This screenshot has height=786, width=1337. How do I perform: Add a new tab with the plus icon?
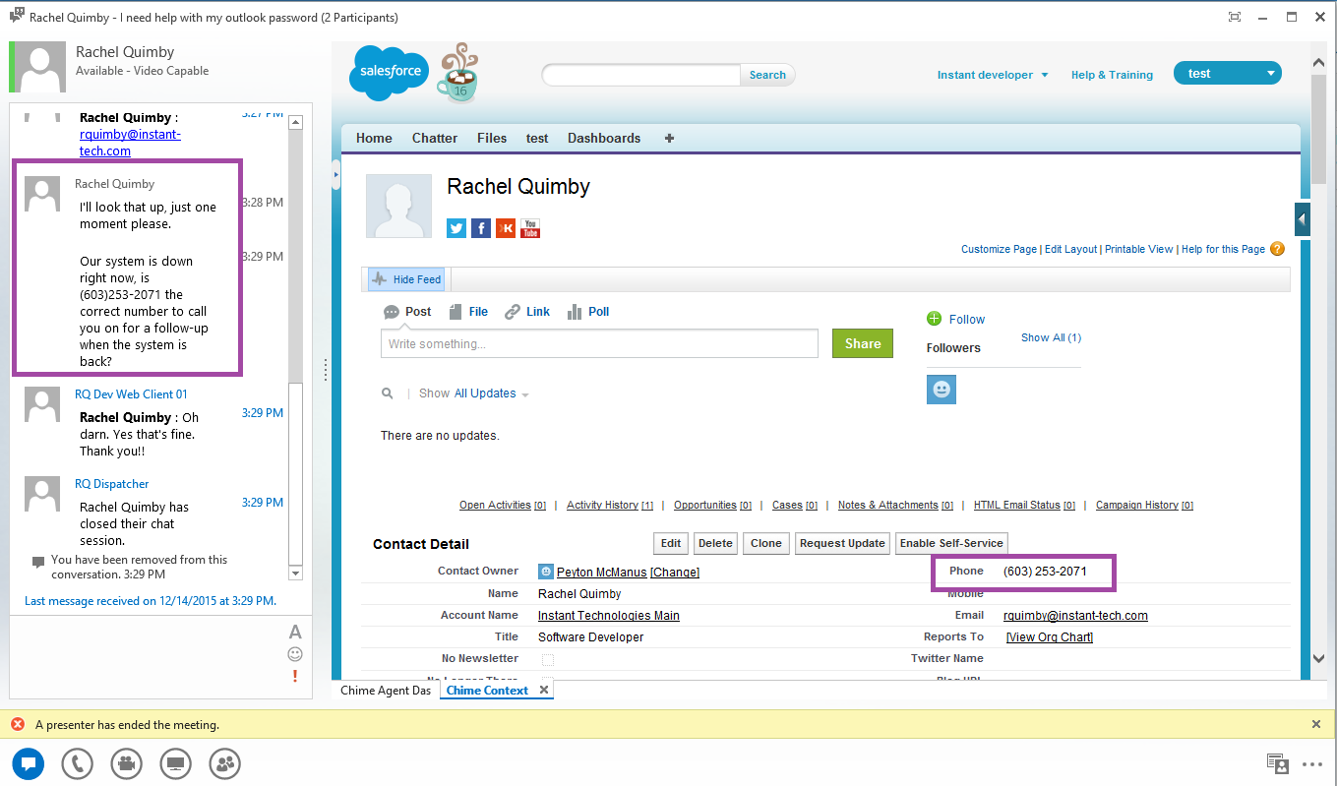tap(669, 138)
